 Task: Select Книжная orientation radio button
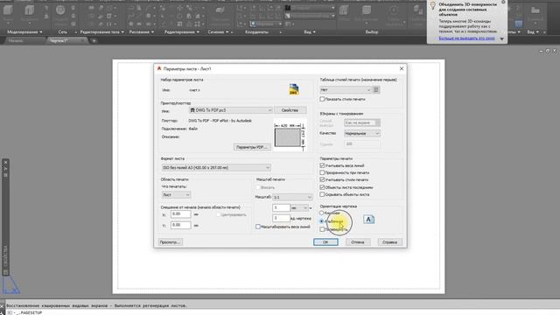[x=322, y=213]
